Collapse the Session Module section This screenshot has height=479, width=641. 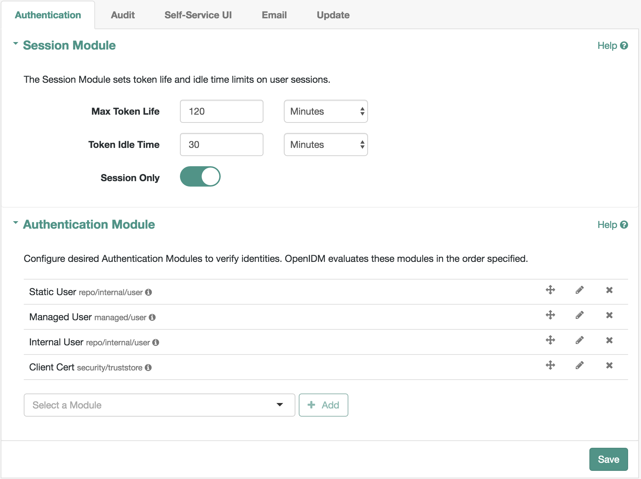tap(16, 43)
